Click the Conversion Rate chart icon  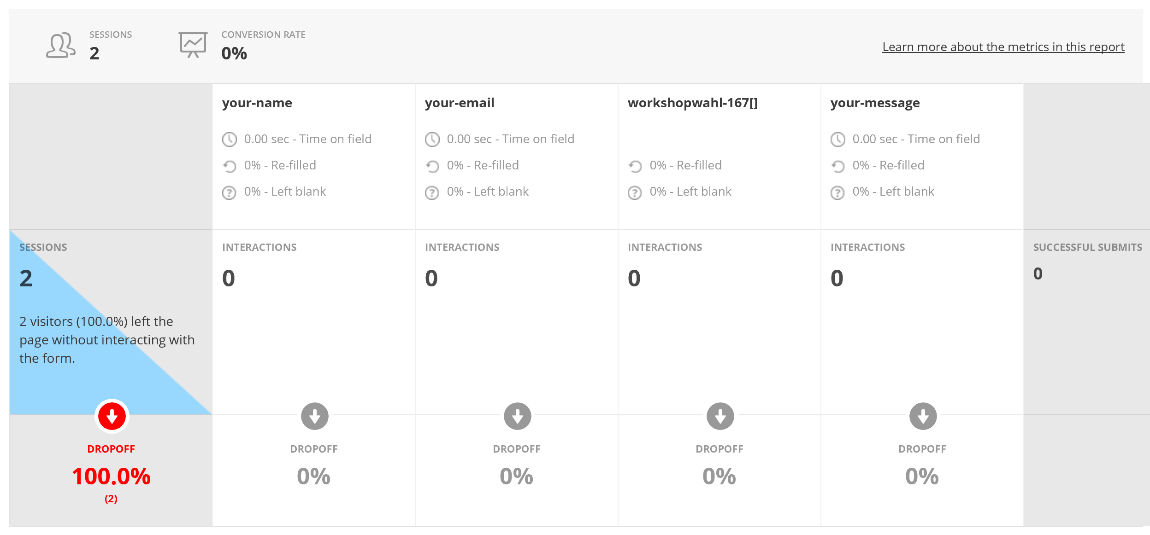193,45
